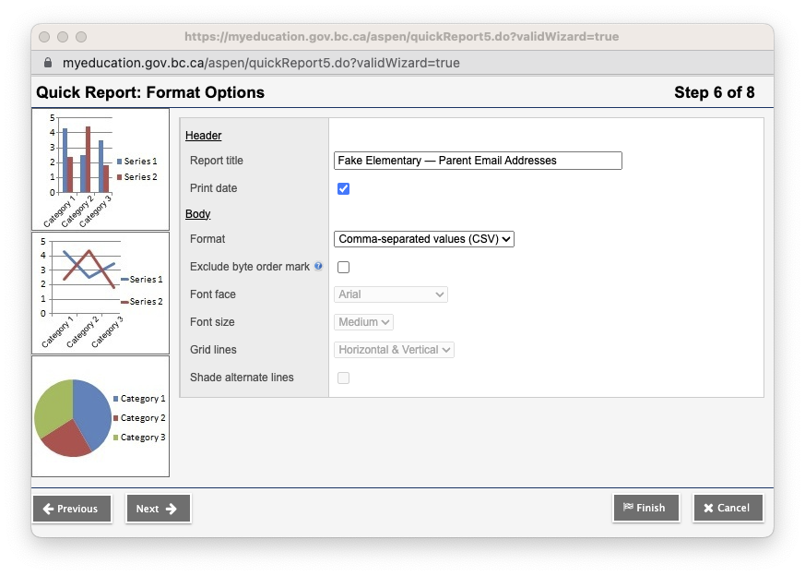Enable Exclude byte order mark
The width and height of the screenshot is (805, 576).
point(343,266)
